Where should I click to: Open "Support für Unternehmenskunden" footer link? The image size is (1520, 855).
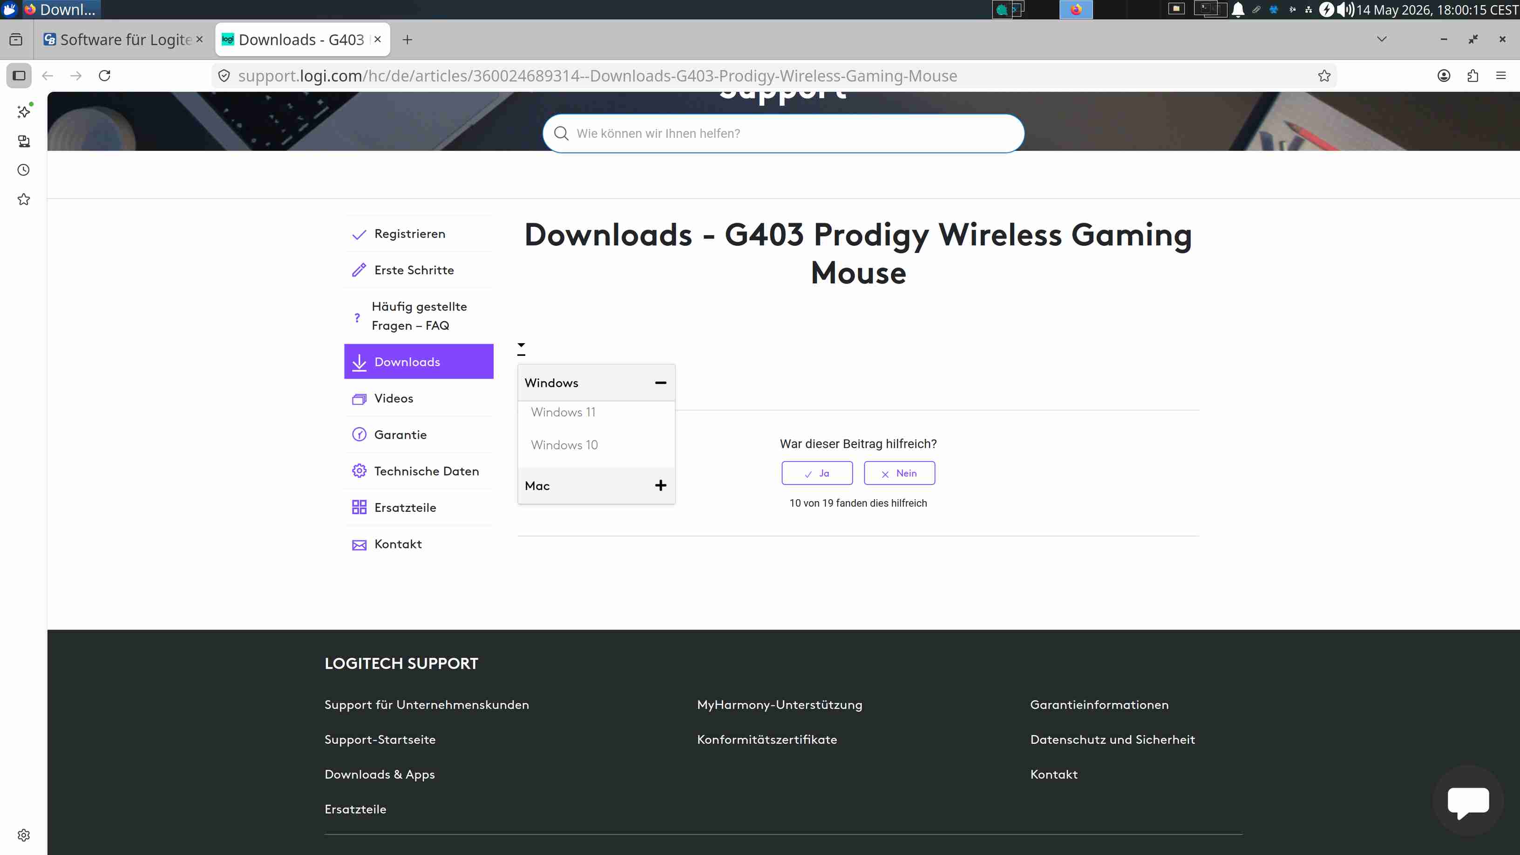427,705
